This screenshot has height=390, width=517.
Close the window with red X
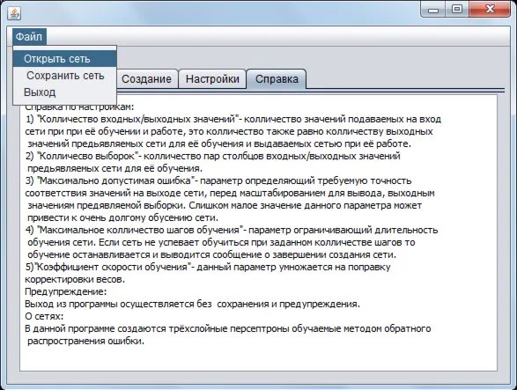tap(490, 10)
